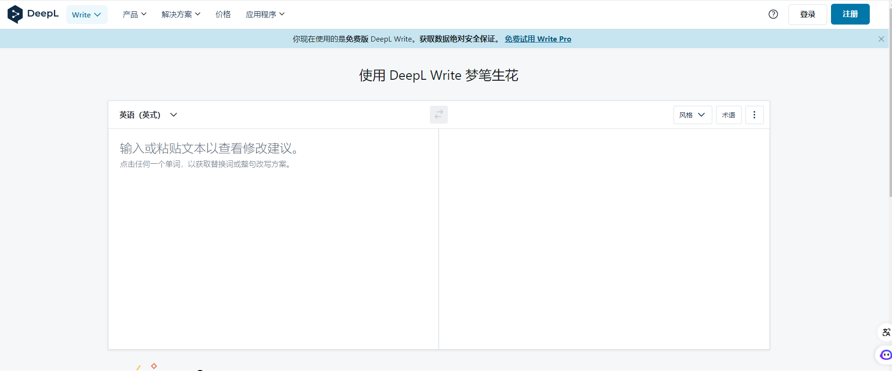The height and width of the screenshot is (371, 892).
Task: Click the heading 使用 DeepL Write 梦笔生花
Action: tap(438, 75)
